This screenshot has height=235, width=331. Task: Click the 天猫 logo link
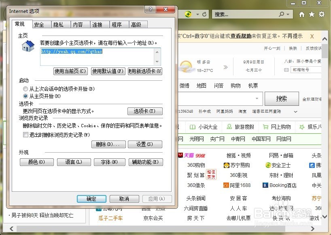point(192,155)
